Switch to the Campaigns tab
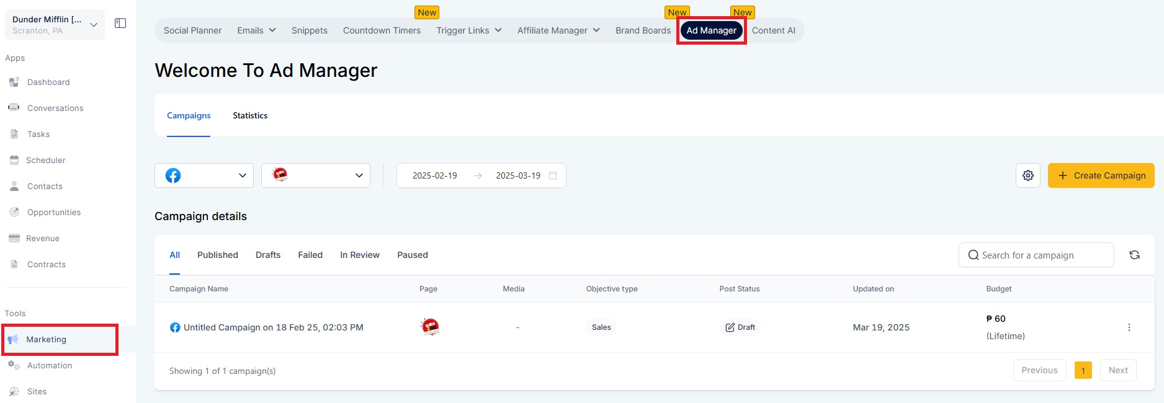This screenshot has height=403, width=1164. tap(189, 115)
